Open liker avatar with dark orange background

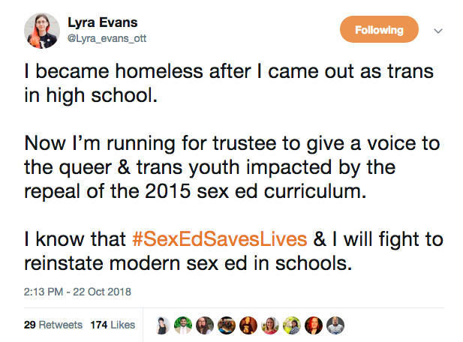point(248,325)
